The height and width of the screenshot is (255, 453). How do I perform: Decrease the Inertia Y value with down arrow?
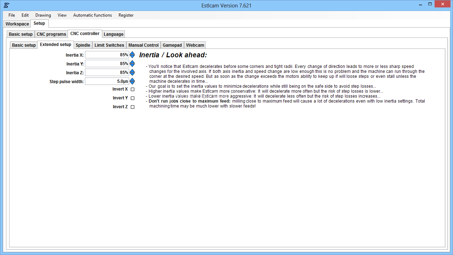132,65
